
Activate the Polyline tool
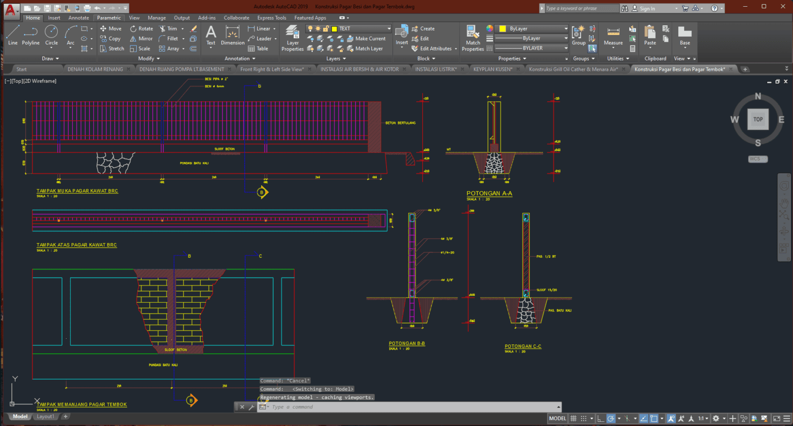pos(30,35)
